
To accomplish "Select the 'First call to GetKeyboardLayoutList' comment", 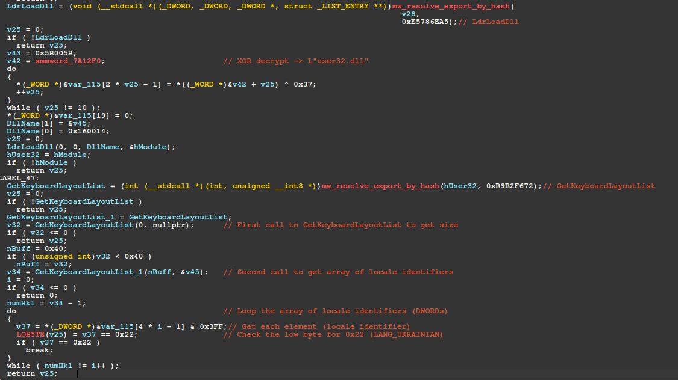I will (x=341, y=225).
